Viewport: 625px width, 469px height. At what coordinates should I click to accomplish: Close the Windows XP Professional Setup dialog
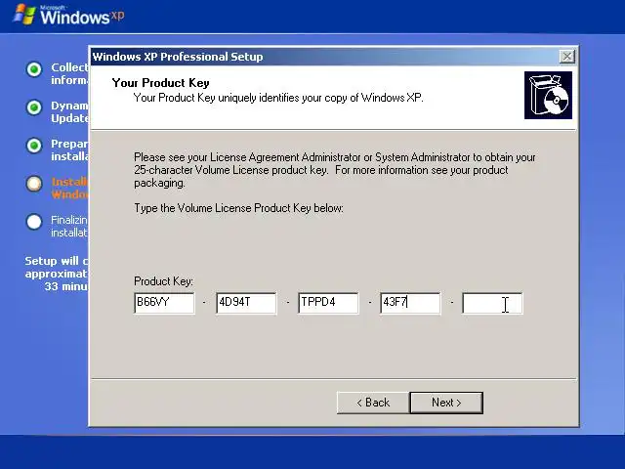pyautogui.click(x=566, y=57)
